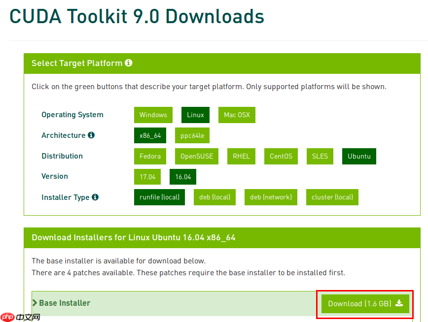Select Linux operating system
This screenshot has height=322, width=428.
(195, 115)
